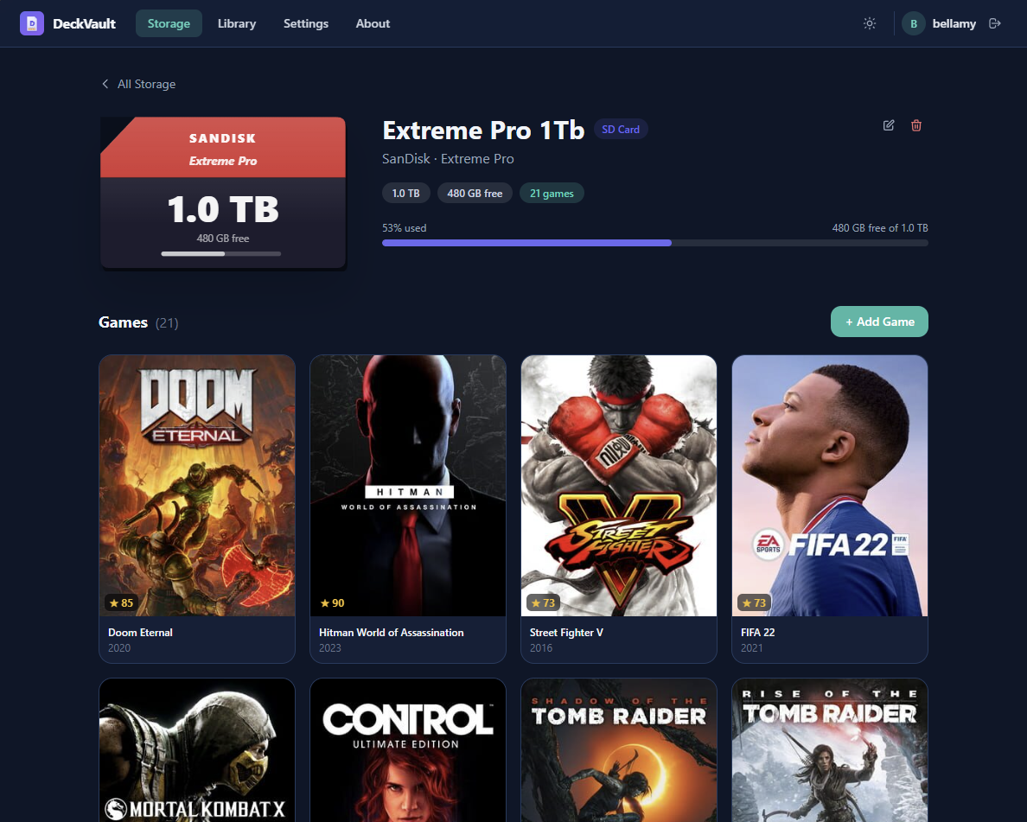Open the FIFA 22 cover

(x=830, y=486)
